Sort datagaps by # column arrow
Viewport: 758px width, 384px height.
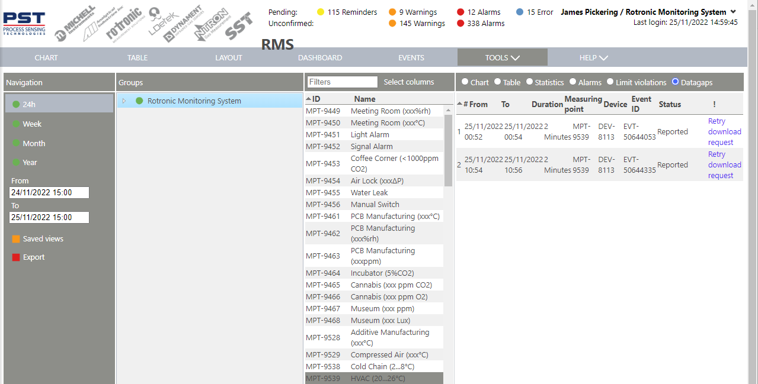tap(459, 104)
